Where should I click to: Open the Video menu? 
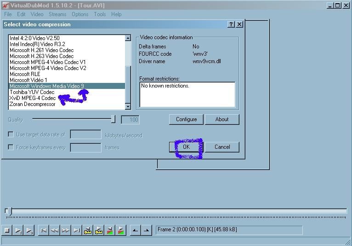click(x=37, y=14)
